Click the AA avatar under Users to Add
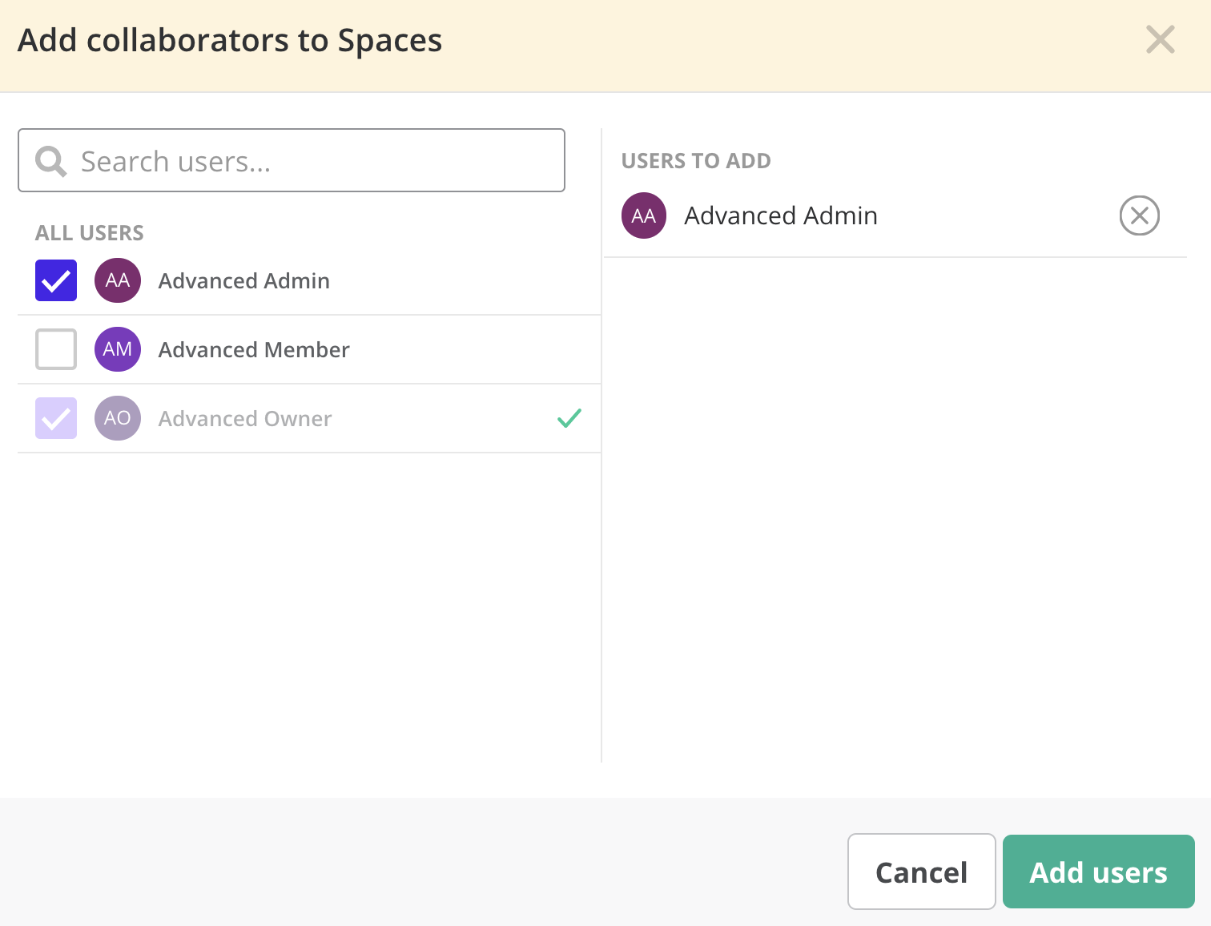 (x=644, y=215)
